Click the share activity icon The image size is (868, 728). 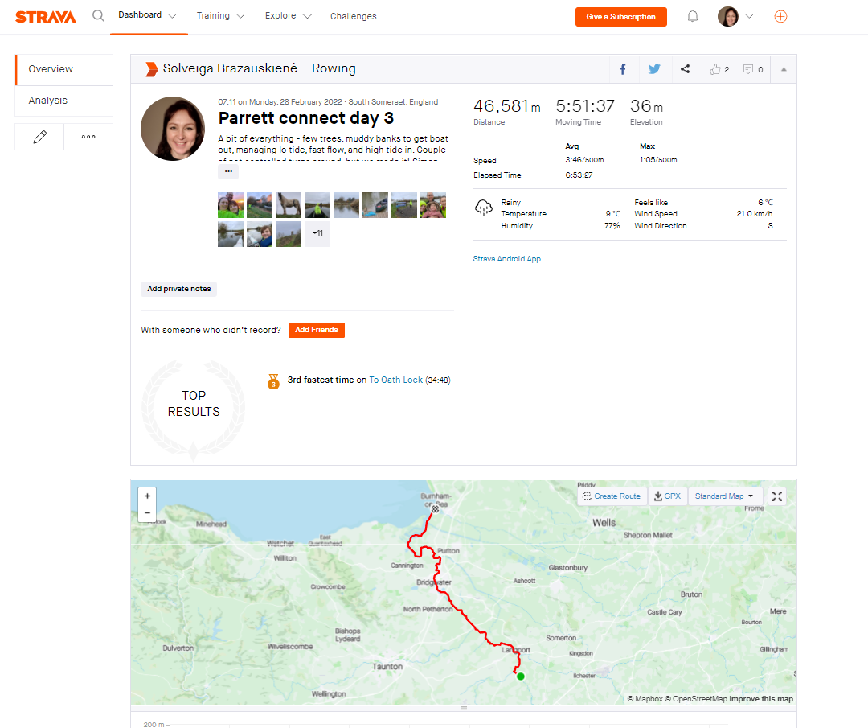[686, 69]
